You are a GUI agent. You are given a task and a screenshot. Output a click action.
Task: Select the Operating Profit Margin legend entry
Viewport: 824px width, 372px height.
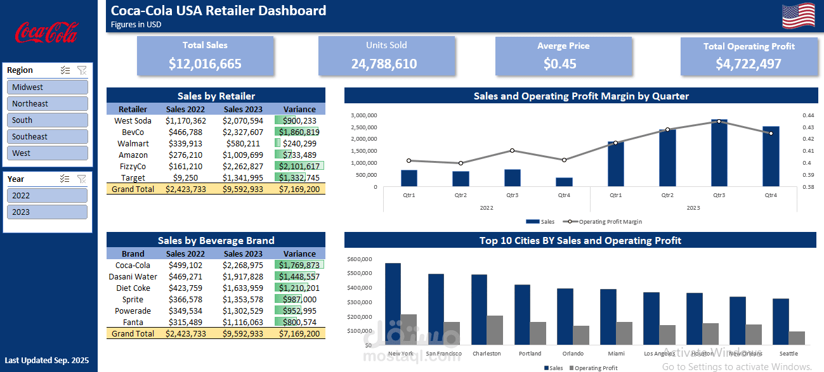(602, 222)
